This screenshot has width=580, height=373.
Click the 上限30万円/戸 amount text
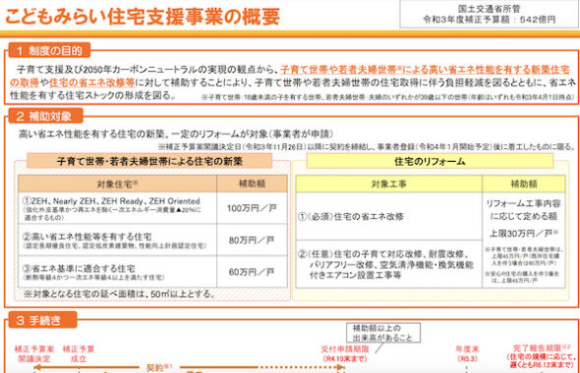tap(523, 234)
